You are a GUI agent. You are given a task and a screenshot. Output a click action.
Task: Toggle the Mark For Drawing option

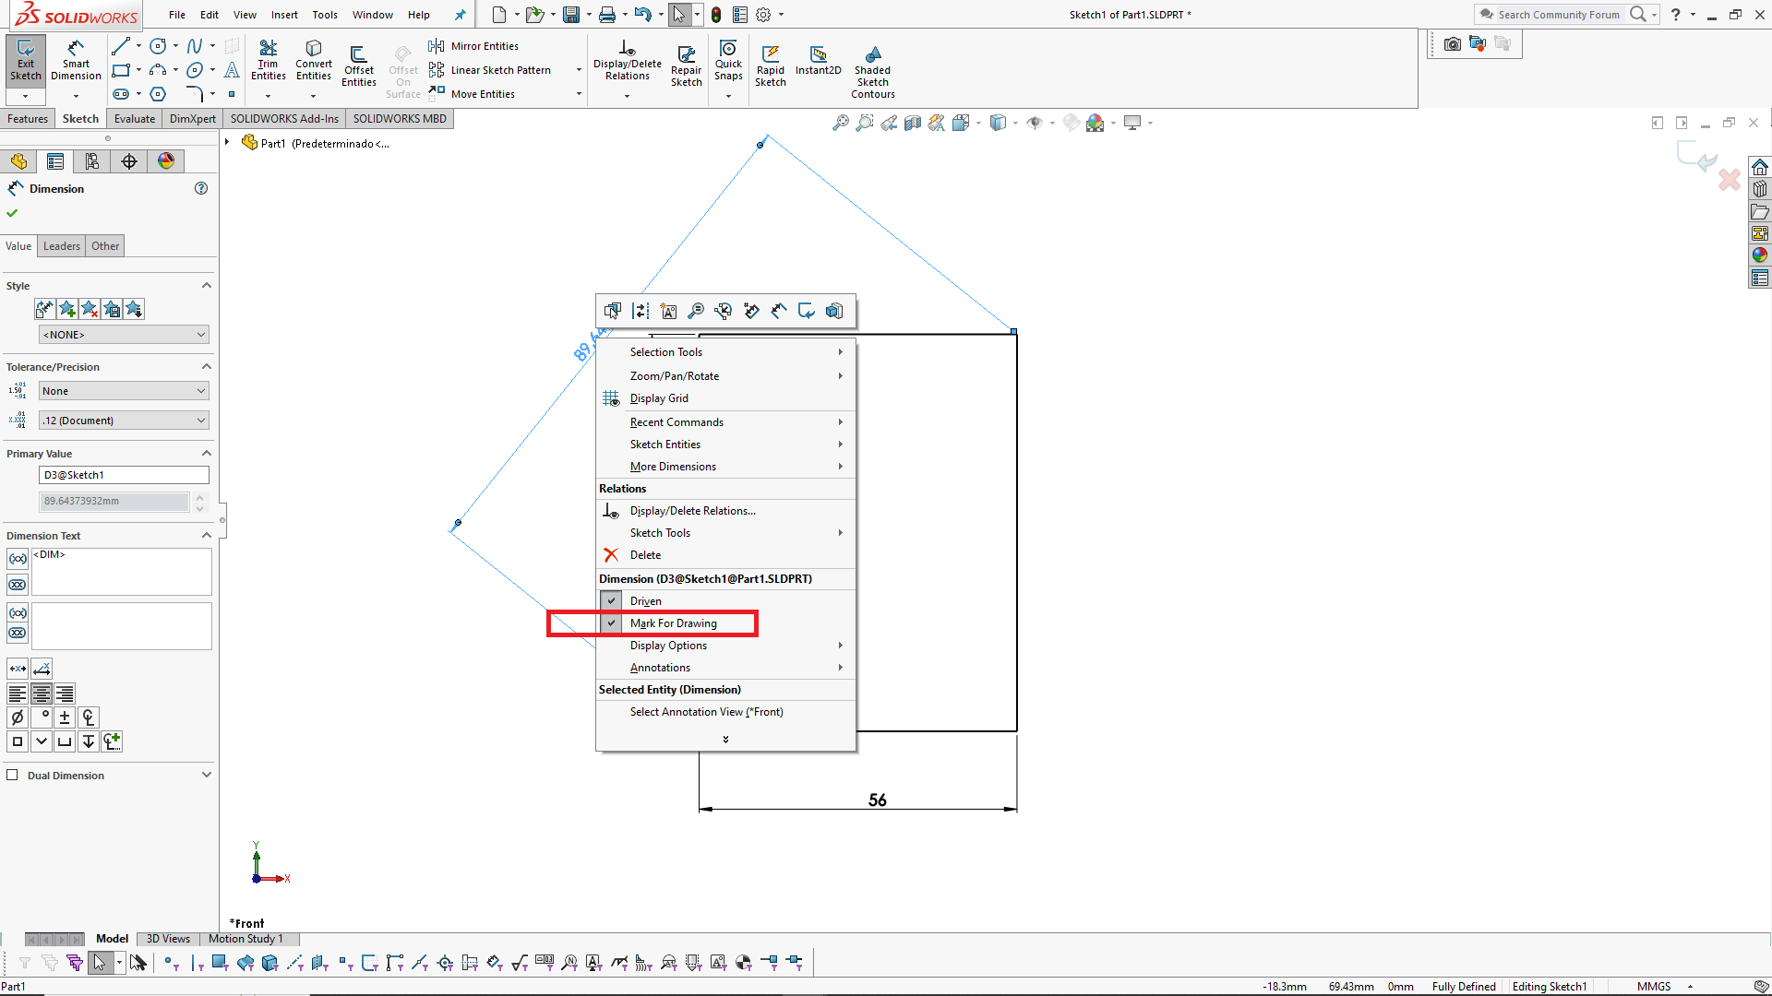pyautogui.click(x=673, y=623)
